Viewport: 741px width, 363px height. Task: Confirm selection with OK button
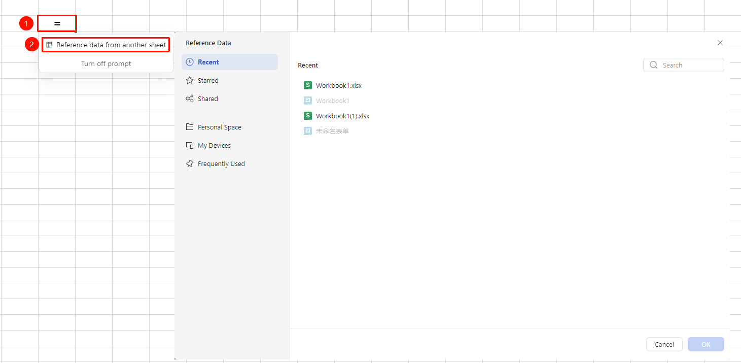[706, 344]
